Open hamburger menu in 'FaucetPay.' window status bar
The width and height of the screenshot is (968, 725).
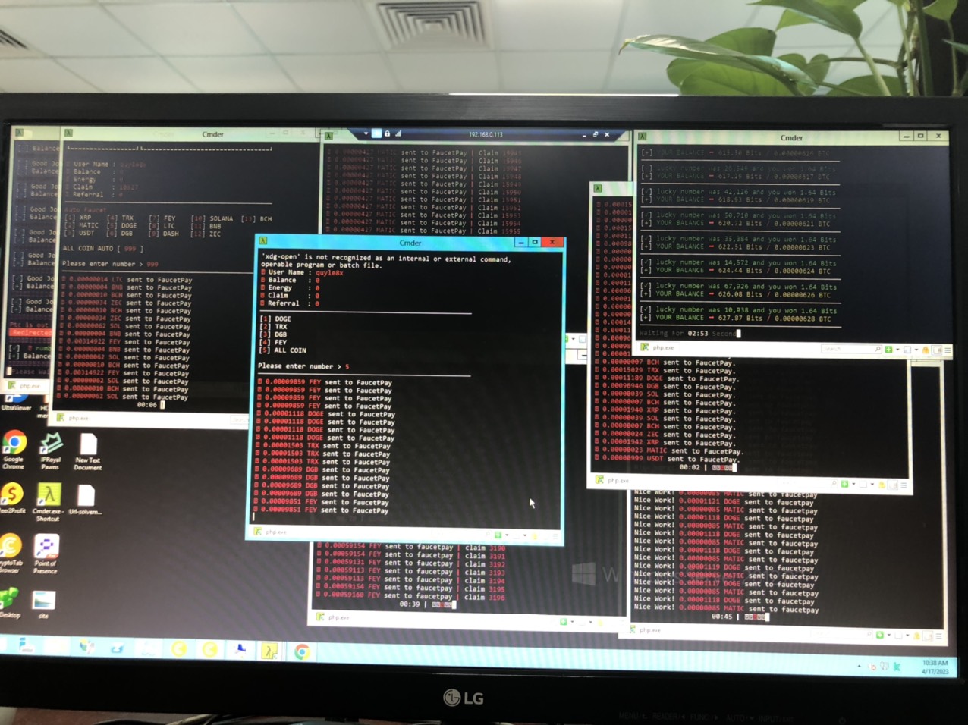[903, 484]
